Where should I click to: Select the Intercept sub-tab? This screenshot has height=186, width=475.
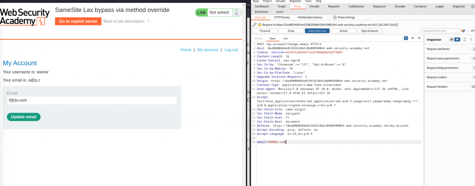261,18
